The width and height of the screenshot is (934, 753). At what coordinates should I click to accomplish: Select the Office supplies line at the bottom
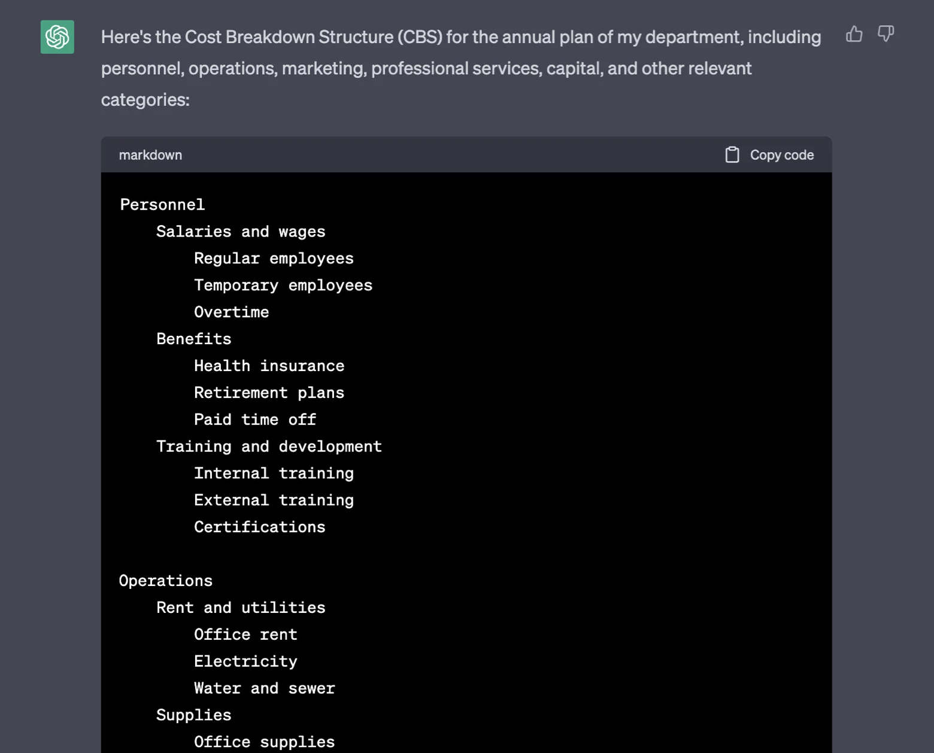pos(264,741)
